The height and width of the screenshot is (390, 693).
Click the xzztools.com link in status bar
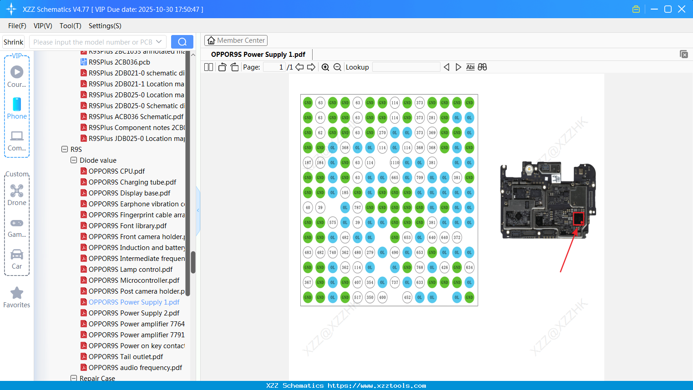tap(377, 385)
